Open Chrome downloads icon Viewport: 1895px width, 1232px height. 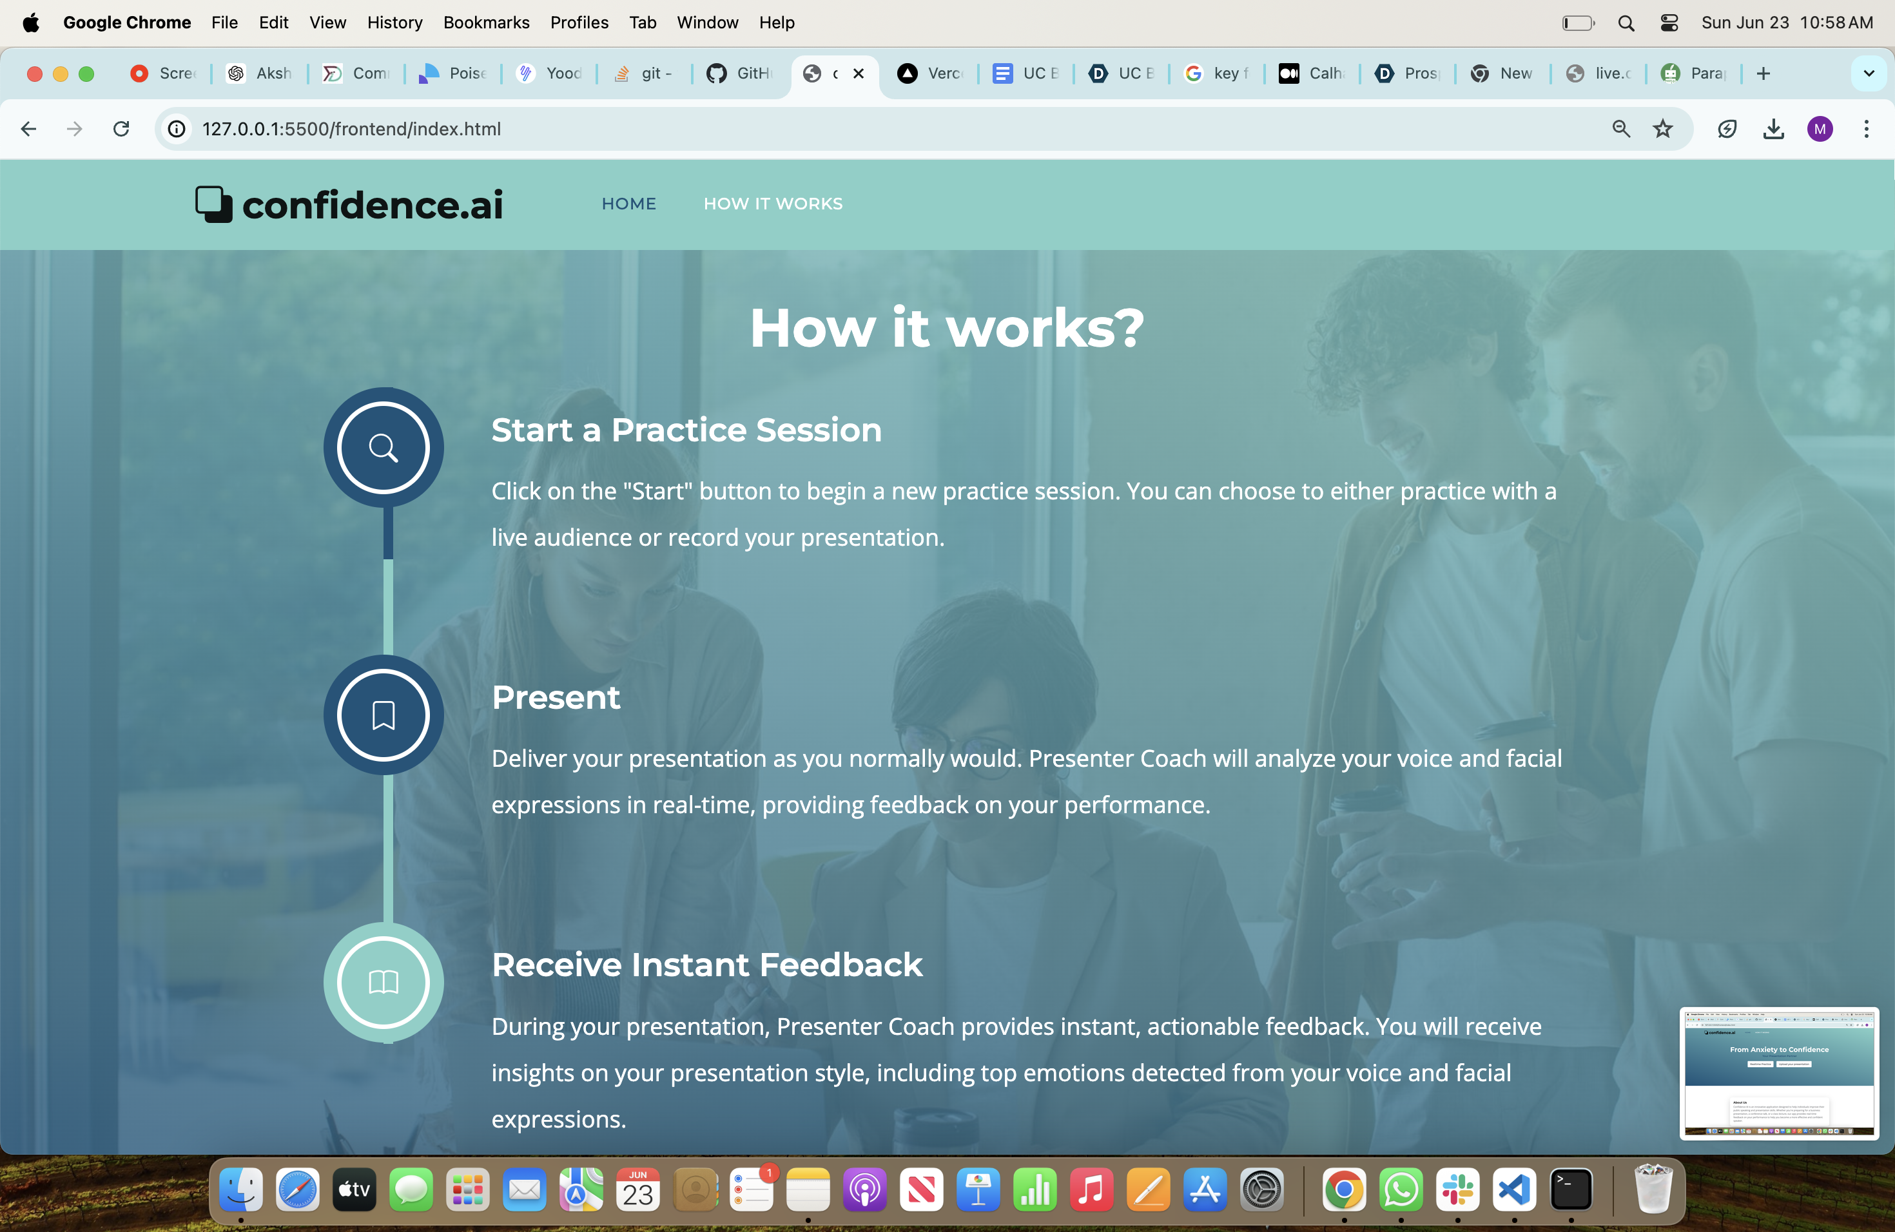pos(1773,129)
